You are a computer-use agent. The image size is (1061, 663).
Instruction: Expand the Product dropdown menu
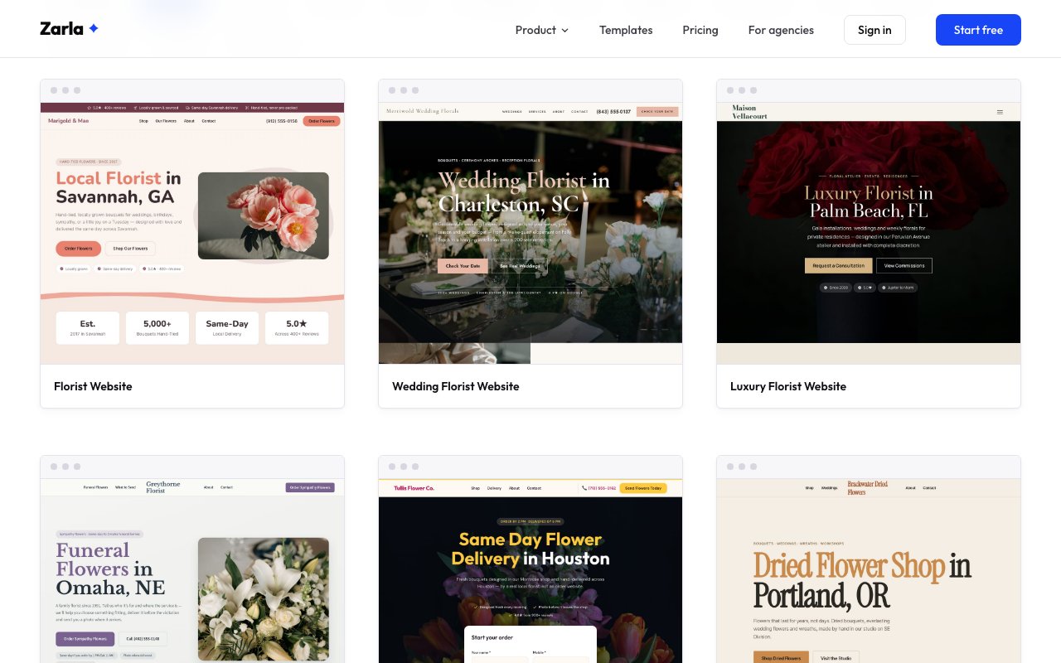(542, 30)
